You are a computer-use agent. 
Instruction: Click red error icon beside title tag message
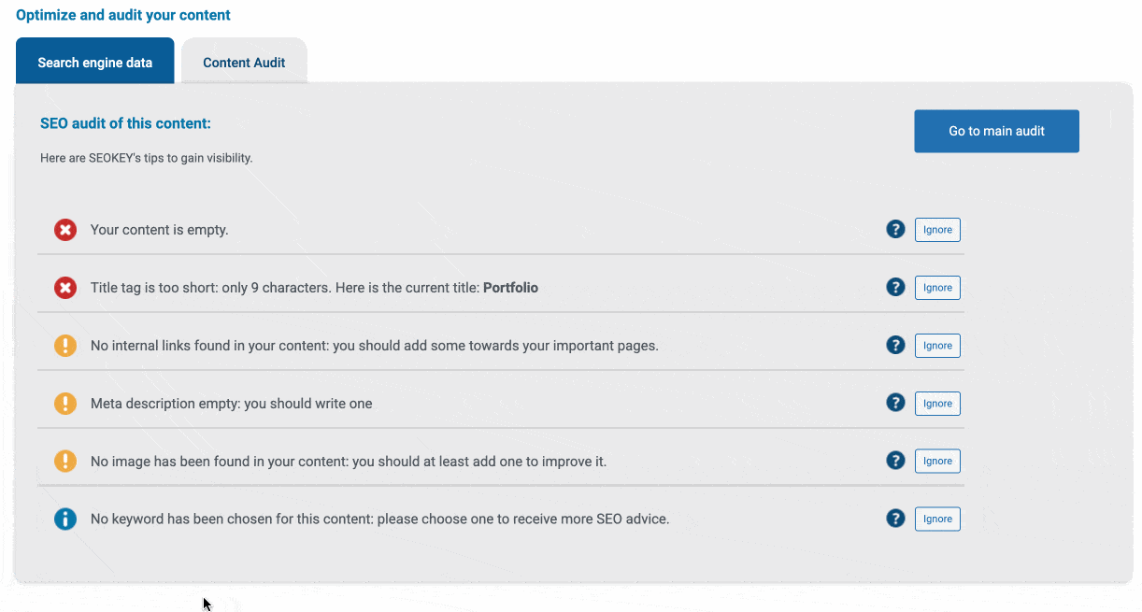coord(65,288)
